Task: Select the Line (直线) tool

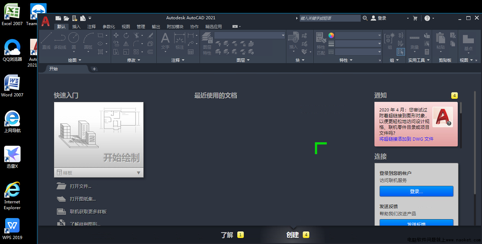Action: tap(46, 41)
